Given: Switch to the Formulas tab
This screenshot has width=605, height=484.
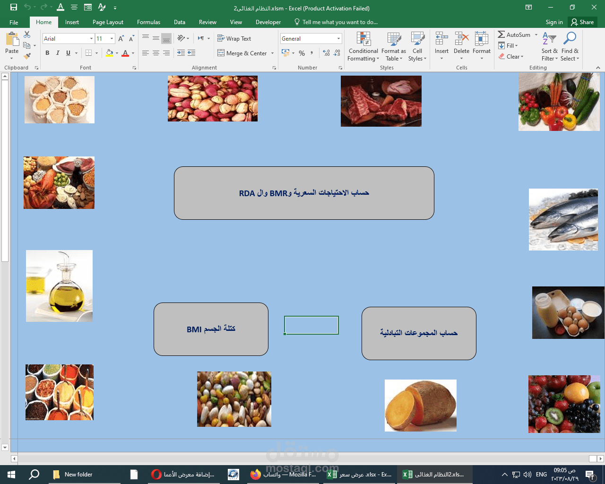Looking at the screenshot, I should [148, 22].
